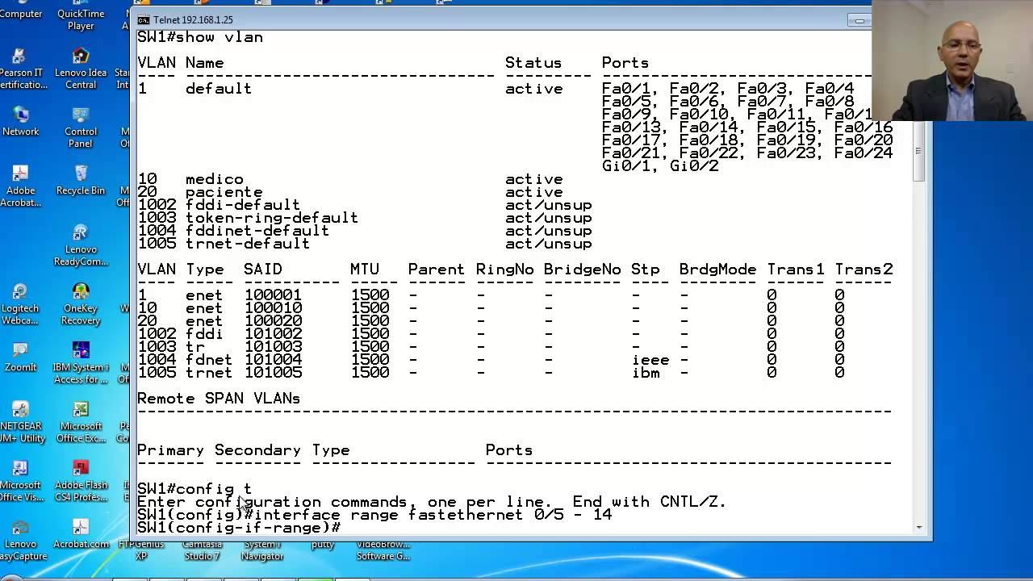1033x581 pixels.
Task: Open the Network desktop icon
Action: click(x=21, y=121)
